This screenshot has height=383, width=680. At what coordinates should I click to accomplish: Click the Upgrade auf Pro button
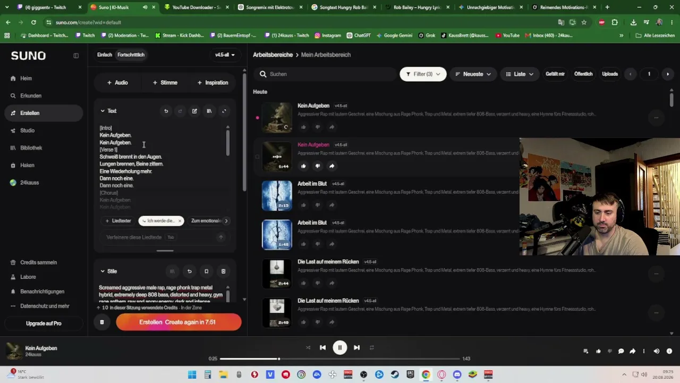44,323
